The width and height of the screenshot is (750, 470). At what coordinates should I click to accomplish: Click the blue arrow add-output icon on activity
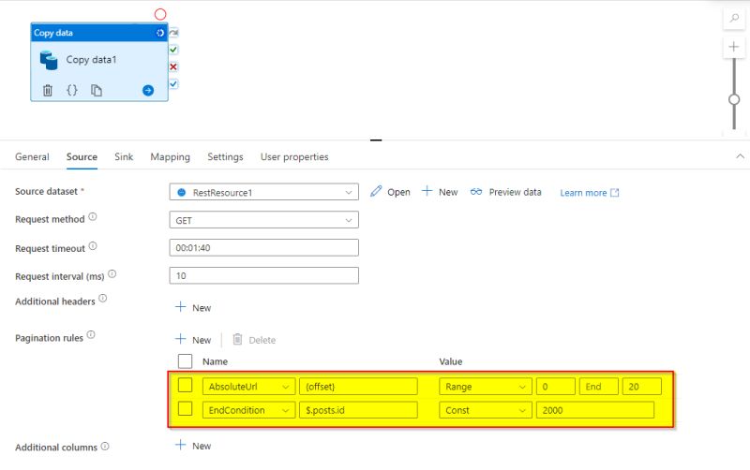coord(148,90)
